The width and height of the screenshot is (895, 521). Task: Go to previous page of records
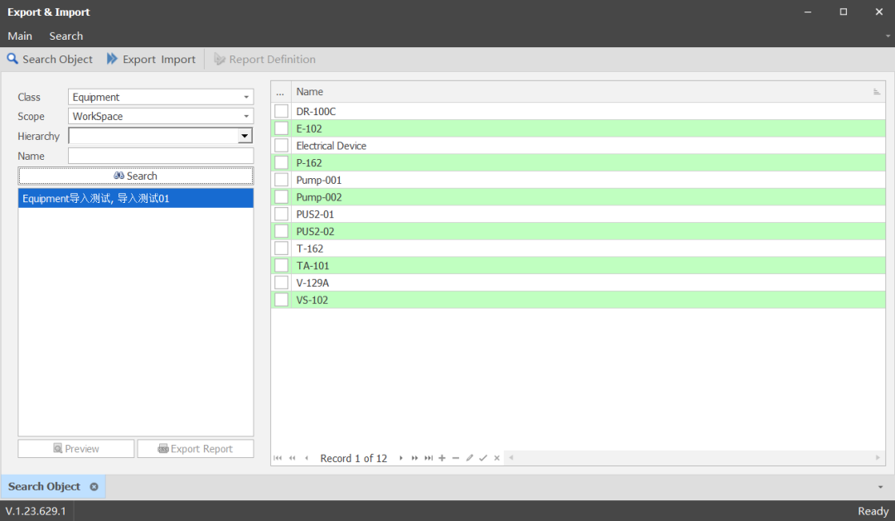coord(293,458)
